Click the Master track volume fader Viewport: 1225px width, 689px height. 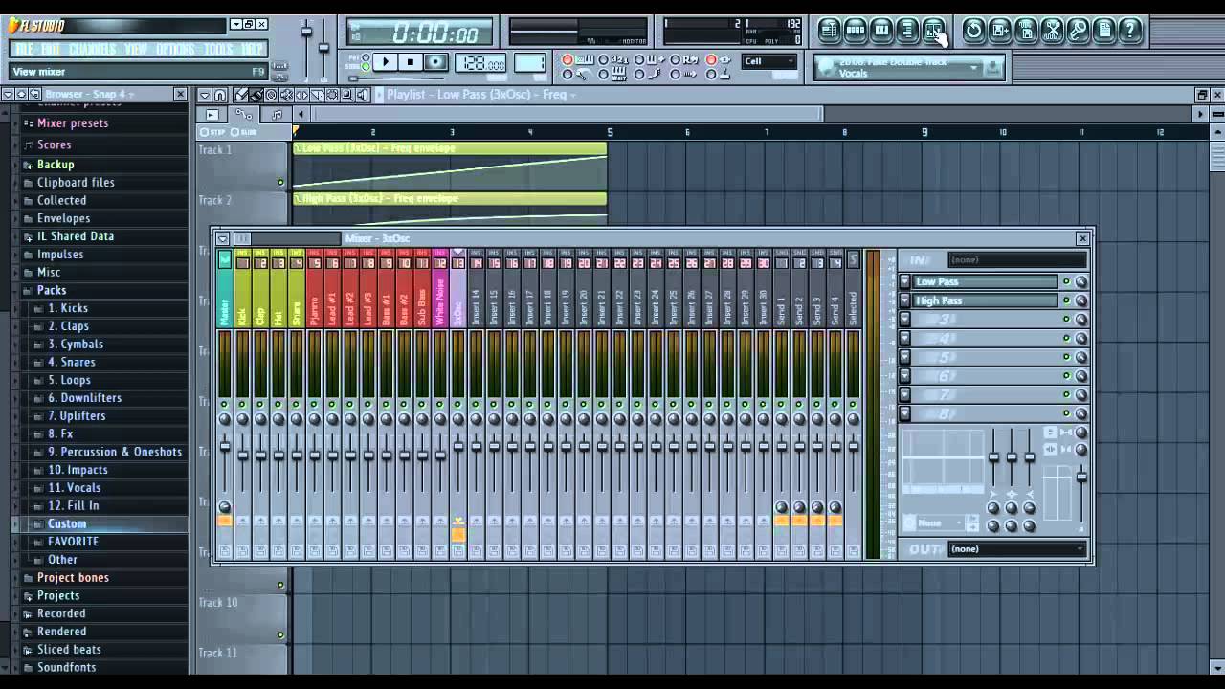[x=224, y=446]
